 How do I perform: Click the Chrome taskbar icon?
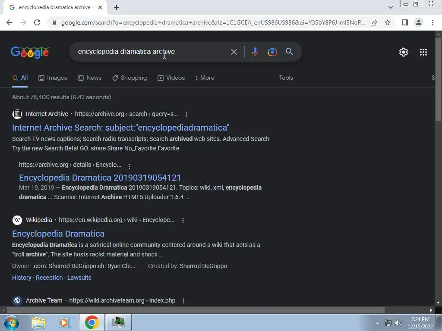point(92,322)
